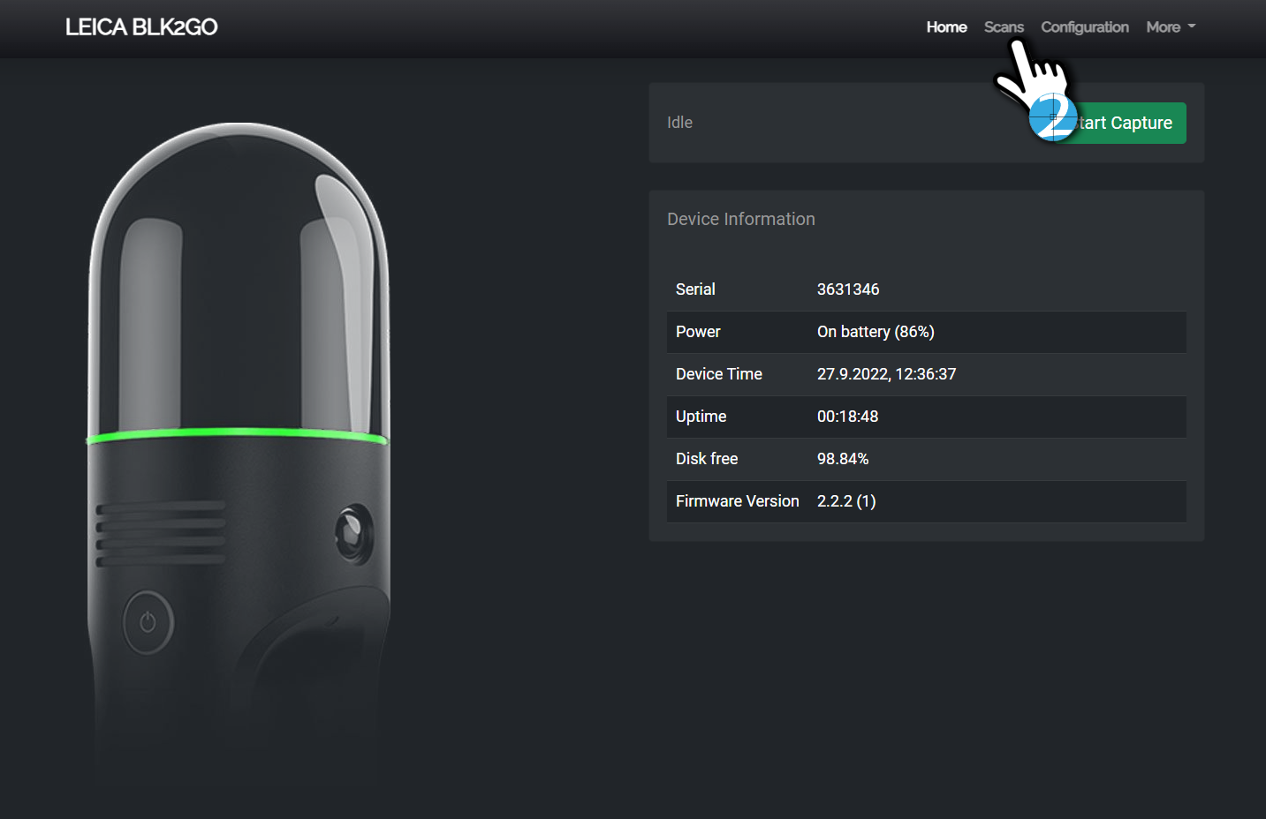The image size is (1266, 819).
Task: Click the Power label
Action: coord(698,332)
